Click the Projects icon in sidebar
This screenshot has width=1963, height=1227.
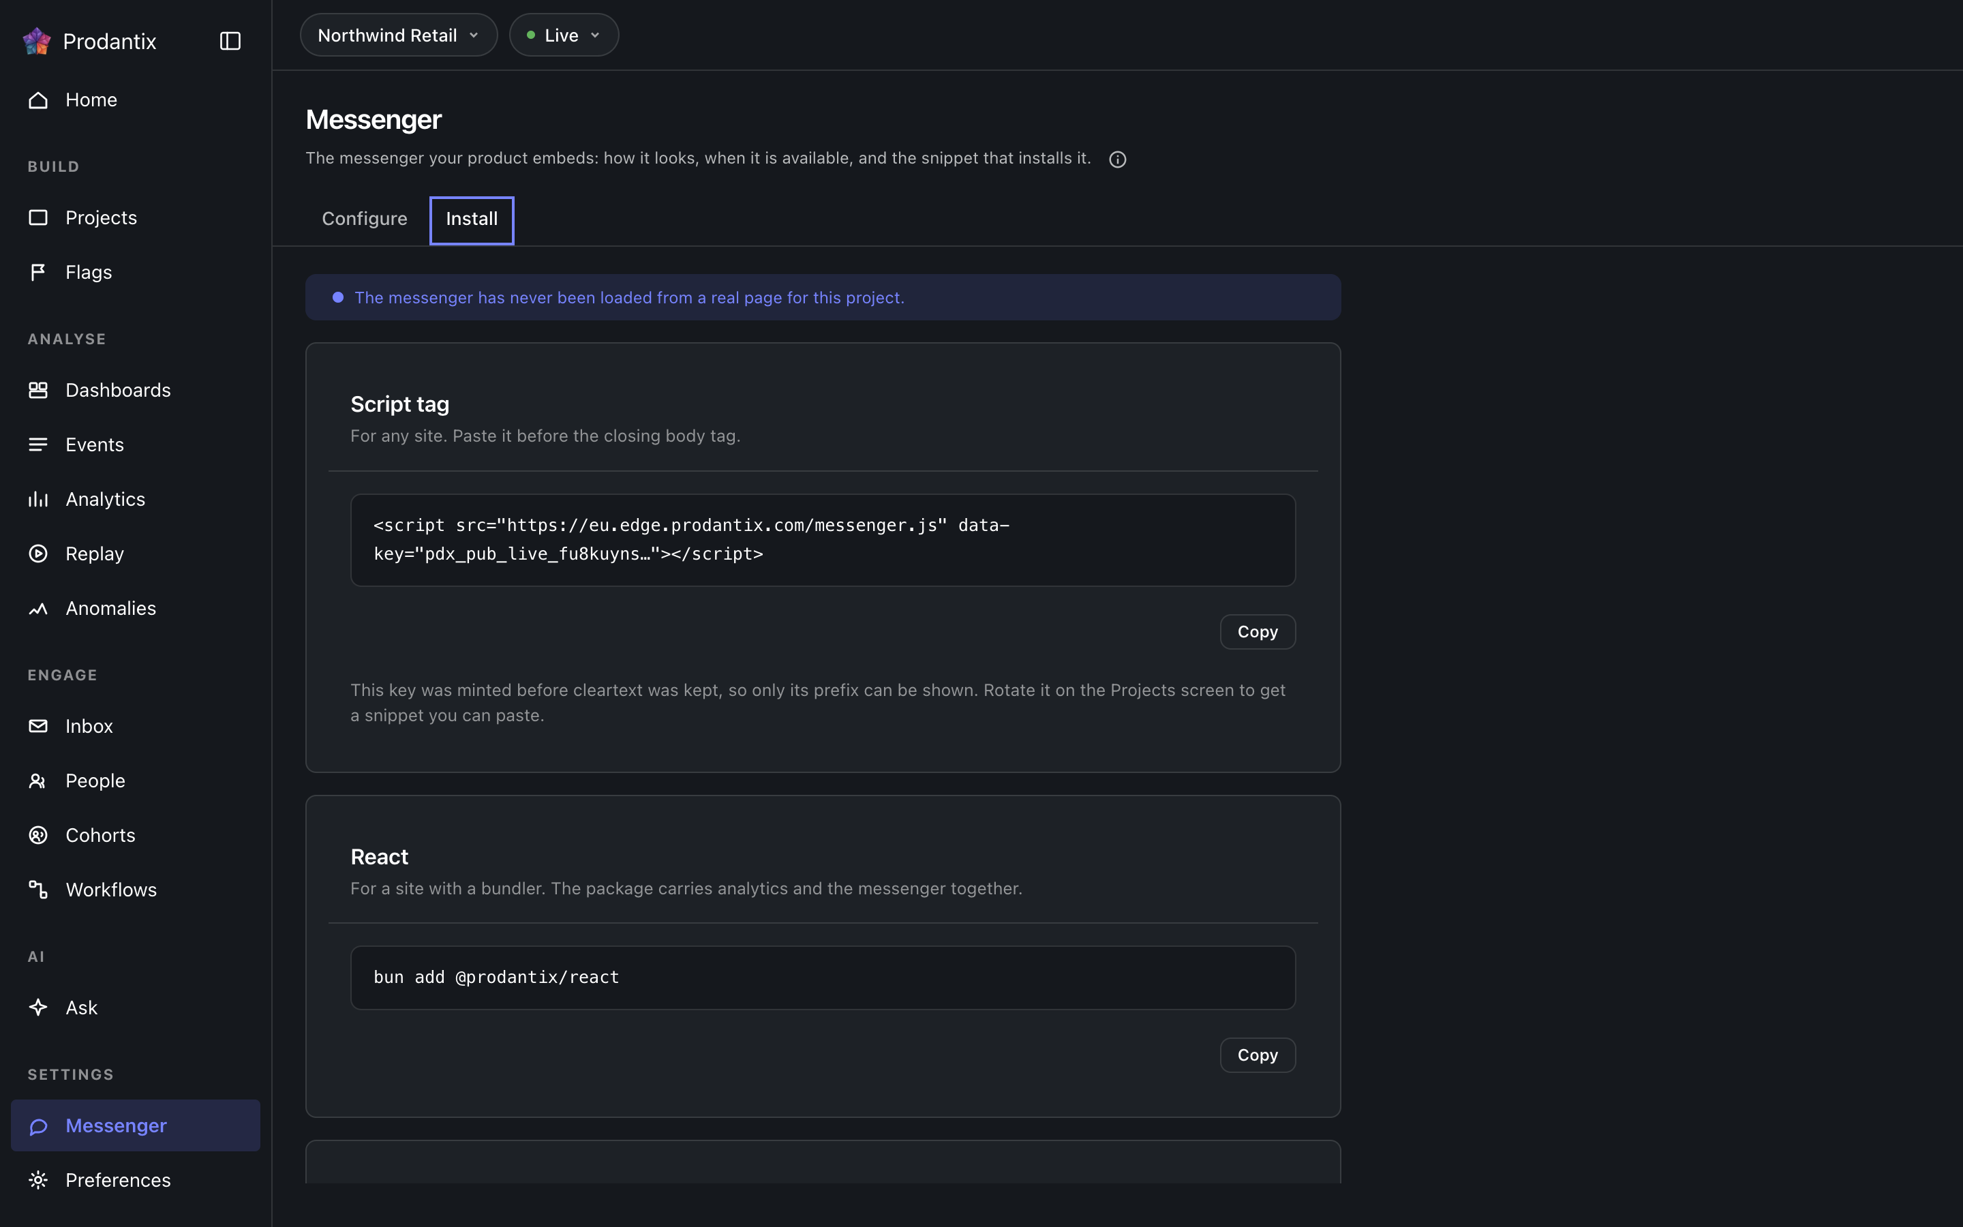coord(38,217)
